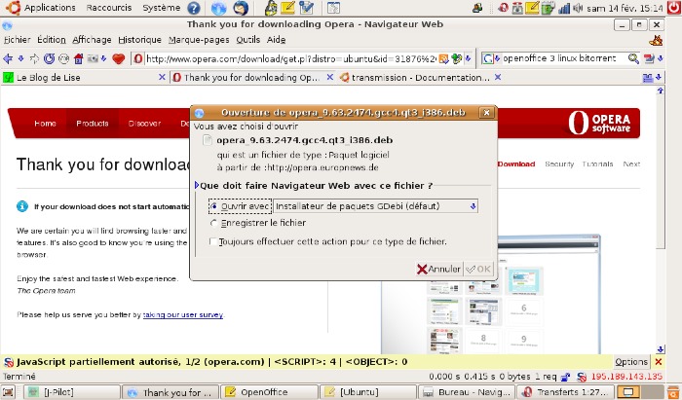
Task: Open the 'taking our user survey' link
Action: (182, 315)
